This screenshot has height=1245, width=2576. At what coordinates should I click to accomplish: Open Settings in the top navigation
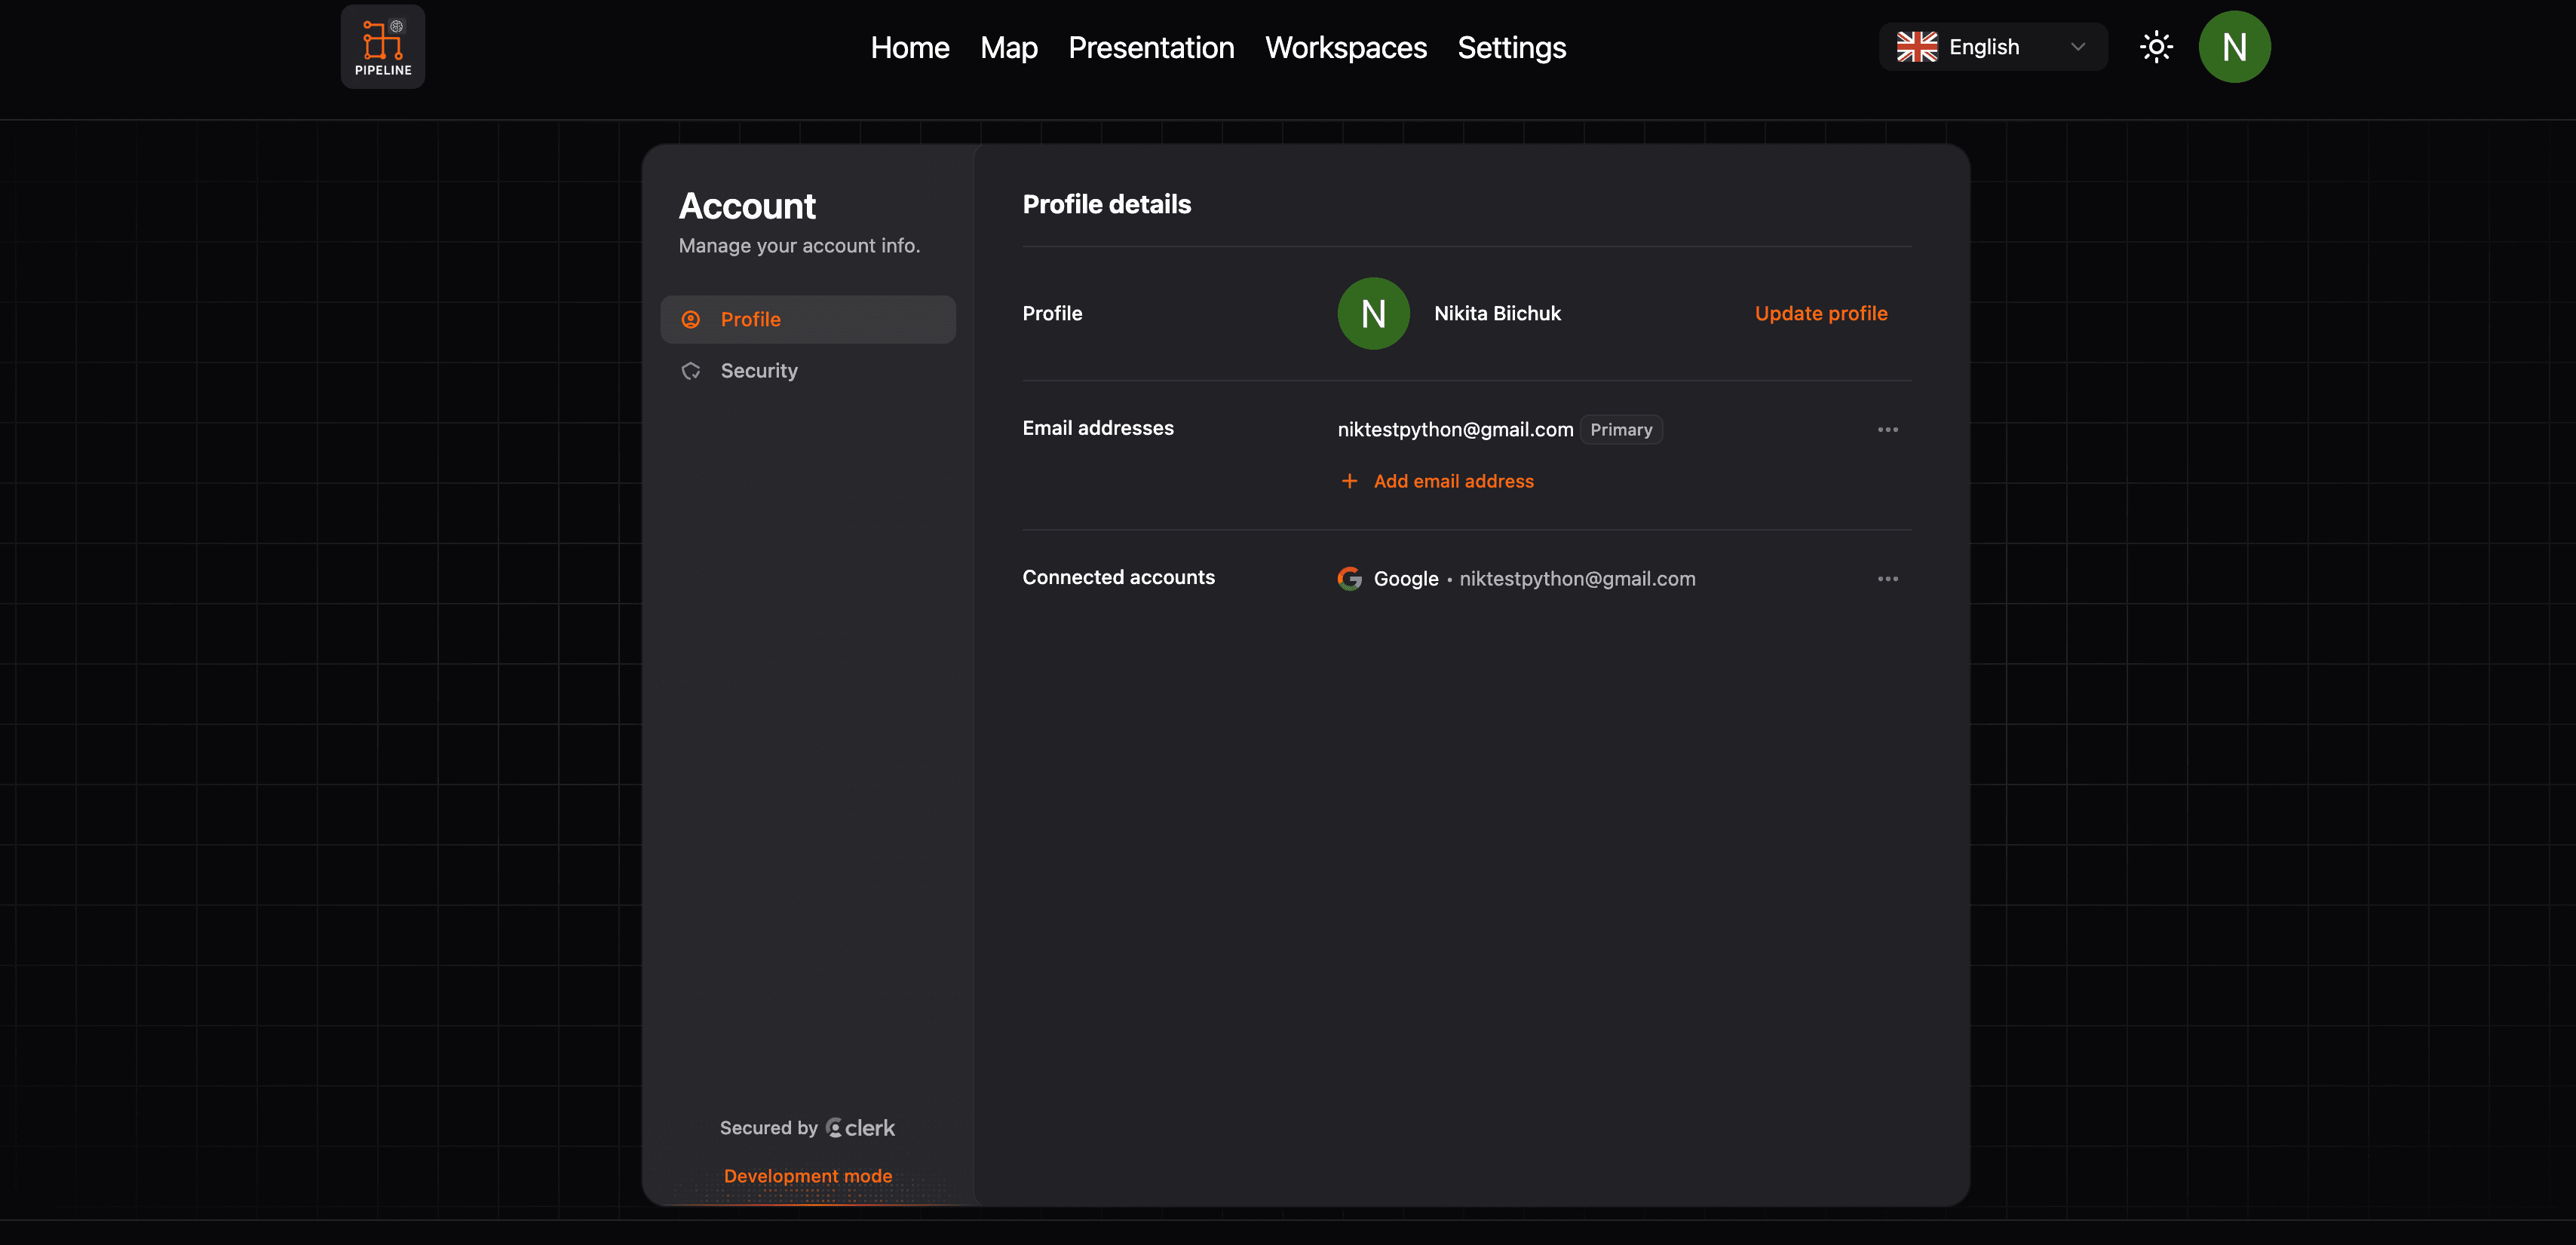coord(1511,47)
